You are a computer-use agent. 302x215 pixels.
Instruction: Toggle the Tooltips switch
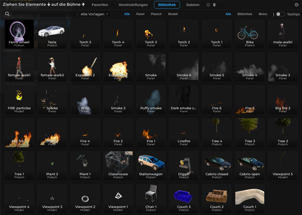[x=281, y=14]
